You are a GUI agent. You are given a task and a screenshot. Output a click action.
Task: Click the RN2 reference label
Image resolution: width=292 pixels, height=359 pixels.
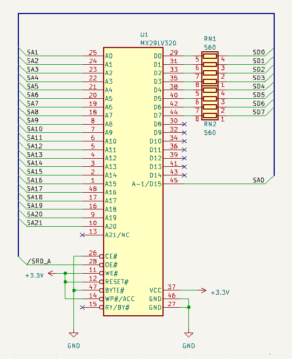(210, 124)
